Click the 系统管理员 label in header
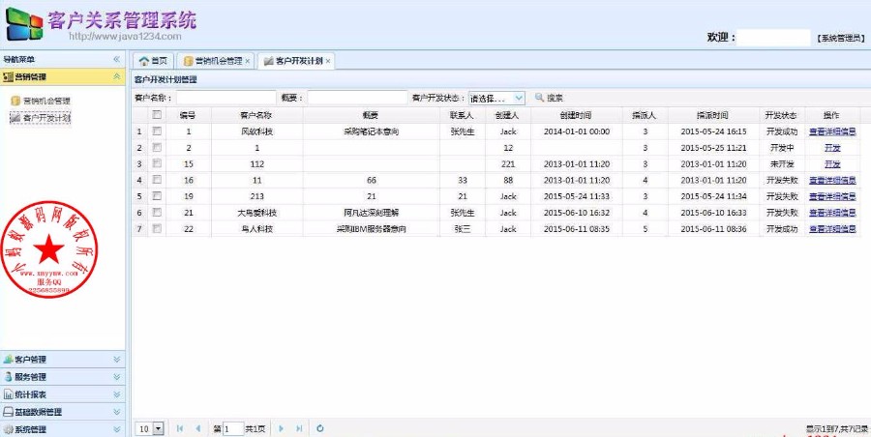Screen dimensions: 871x437 click(840, 38)
